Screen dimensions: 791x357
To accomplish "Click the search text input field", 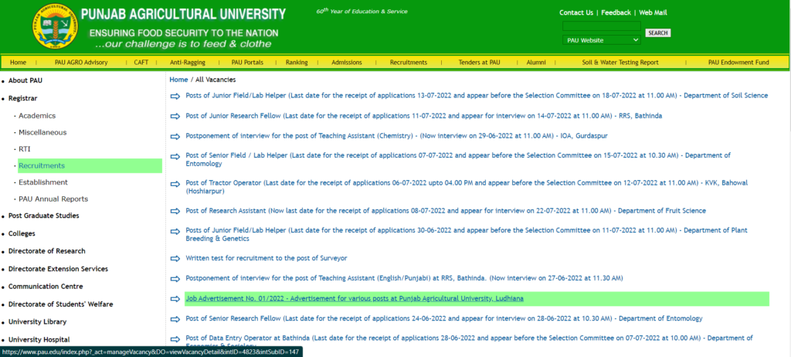I will pos(601,26).
